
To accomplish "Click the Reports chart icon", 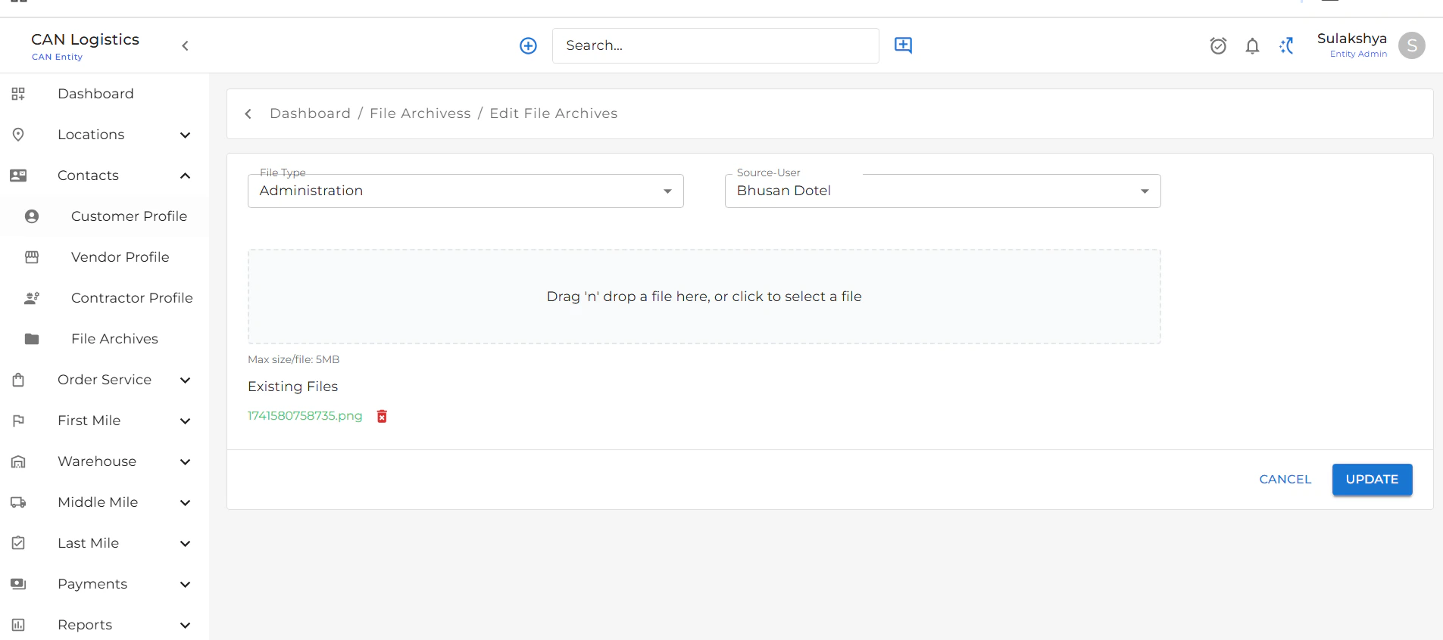I will [18, 625].
